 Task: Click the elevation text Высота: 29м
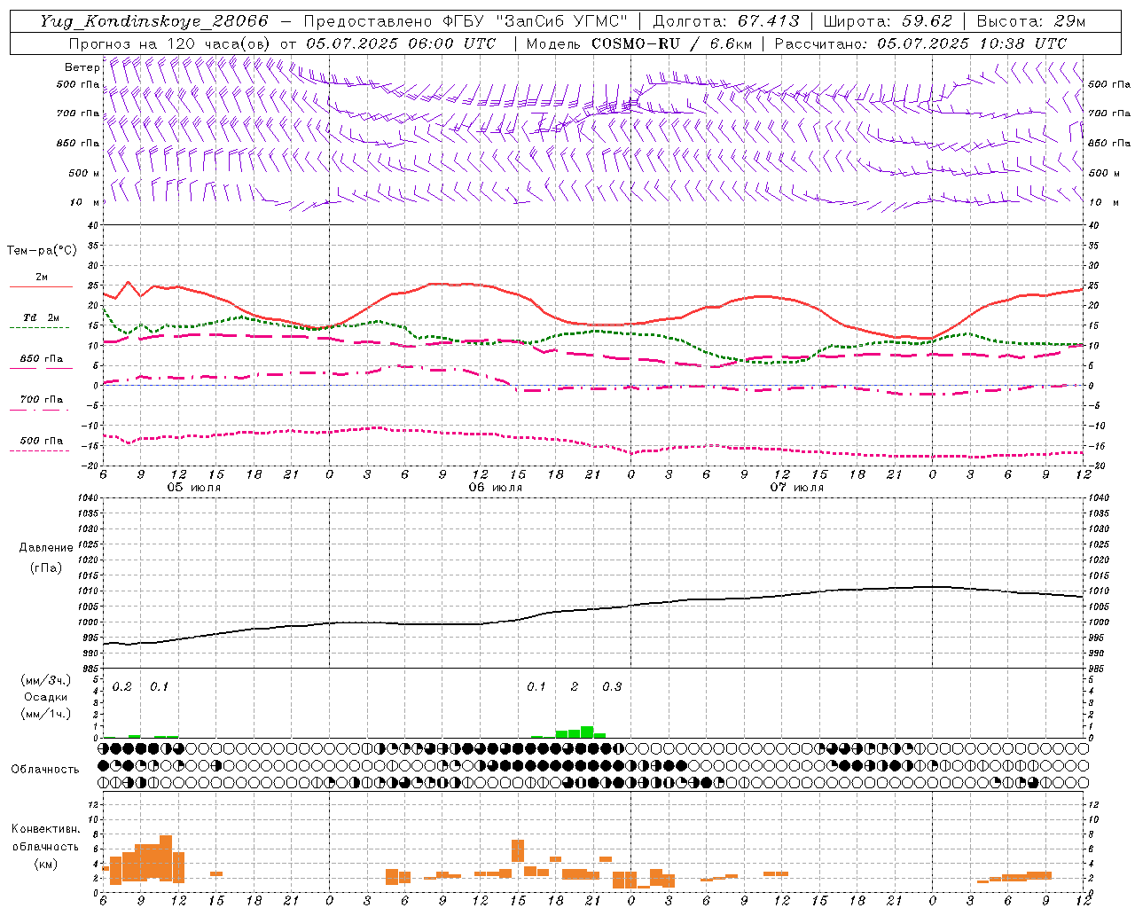point(1030,21)
